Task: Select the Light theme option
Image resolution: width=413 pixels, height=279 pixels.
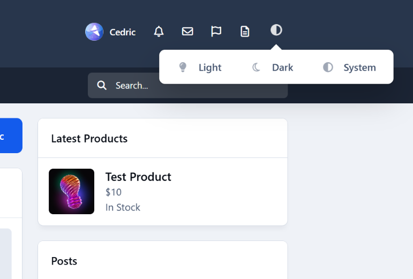Action: [200, 67]
